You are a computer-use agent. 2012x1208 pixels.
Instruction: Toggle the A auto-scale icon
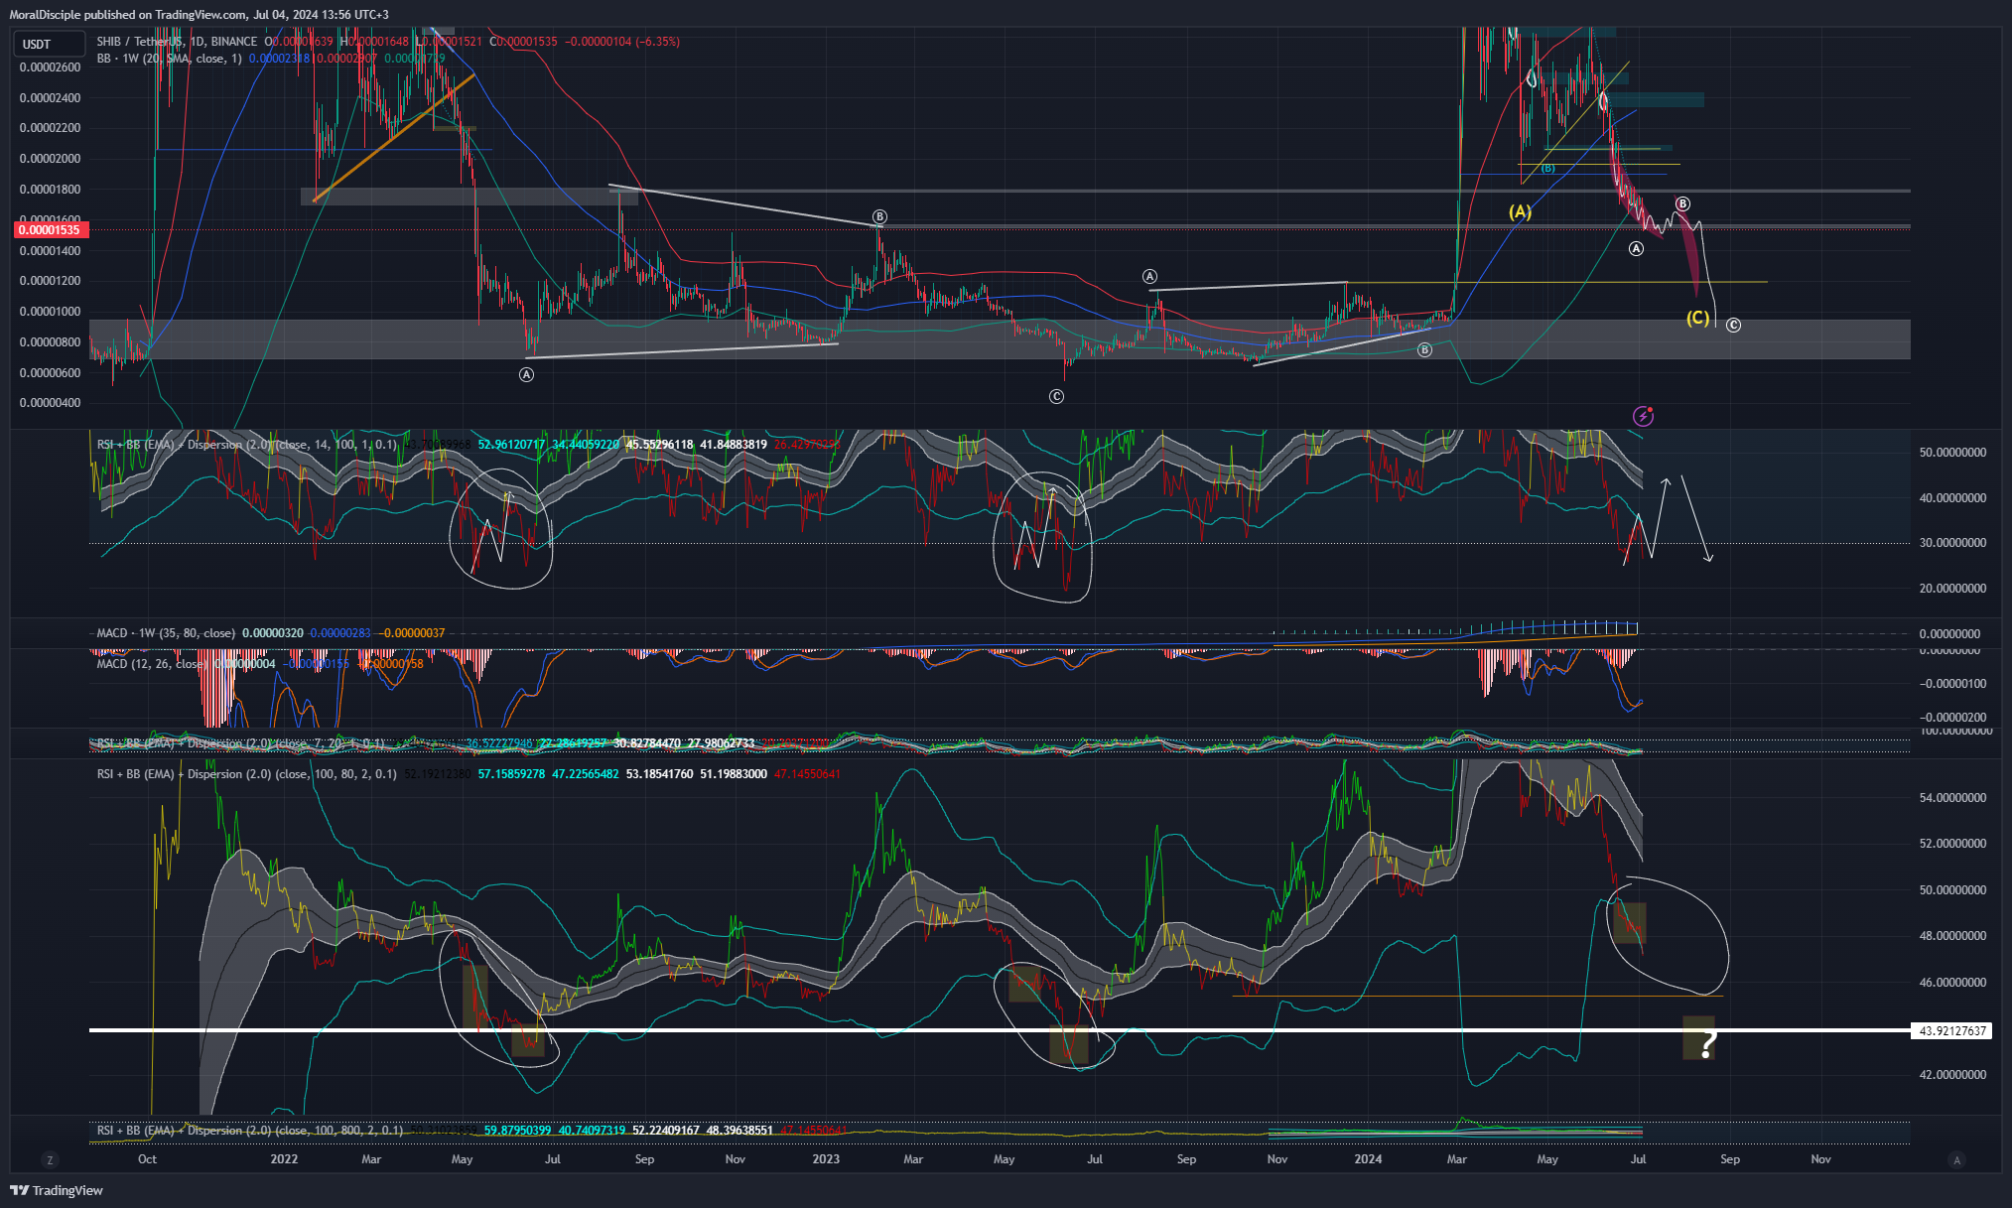[x=1956, y=1159]
